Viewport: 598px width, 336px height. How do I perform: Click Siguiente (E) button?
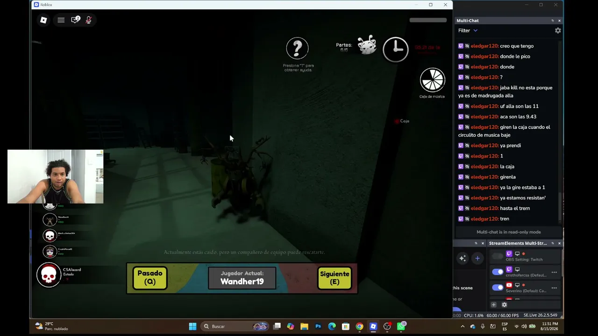click(x=335, y=278)
